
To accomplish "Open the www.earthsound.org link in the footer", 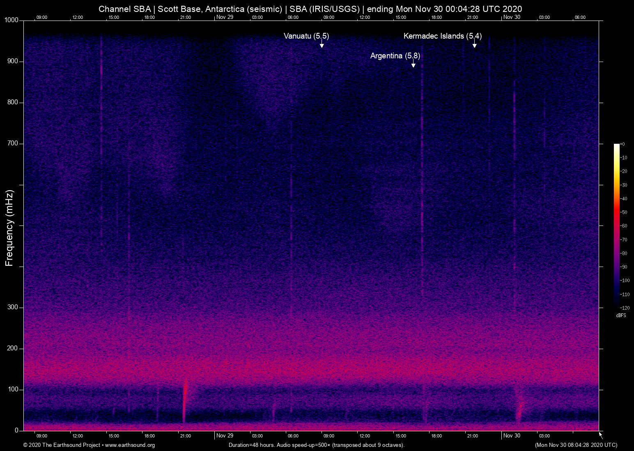I will click(130, 445).
